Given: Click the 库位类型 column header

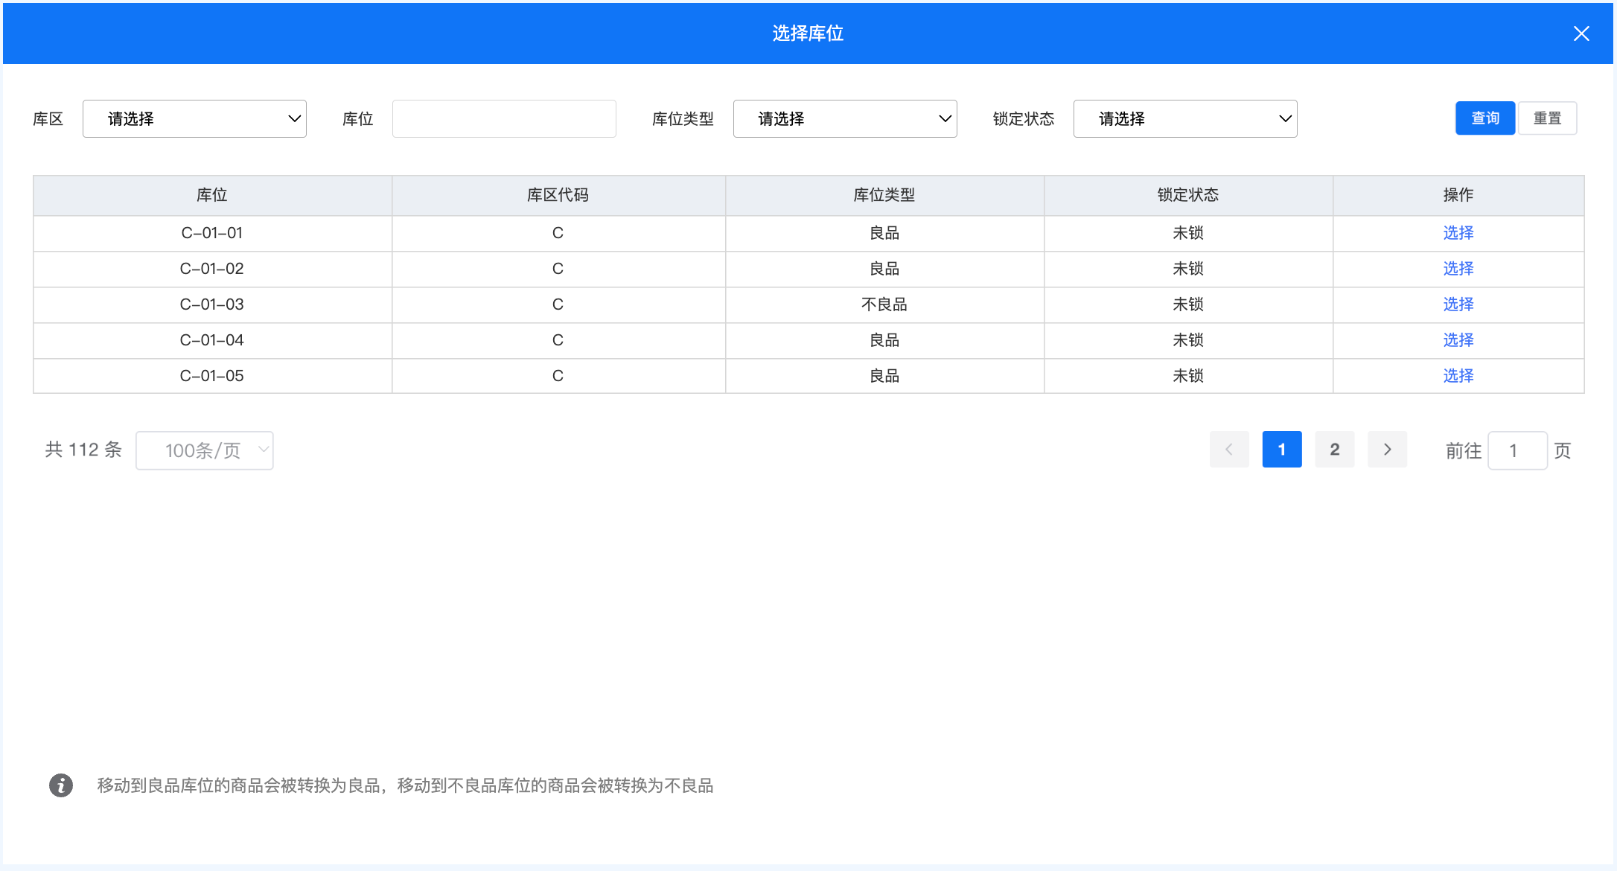Looking at the screenshot, I should [x=884, y=195].
